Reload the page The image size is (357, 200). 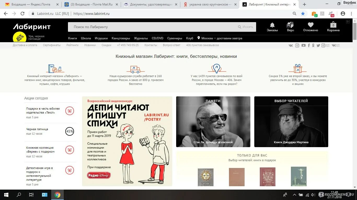click(22, 14)
